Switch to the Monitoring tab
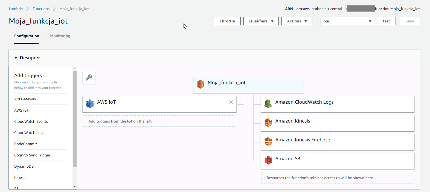 pyautogui.click(x=60, y=36)
